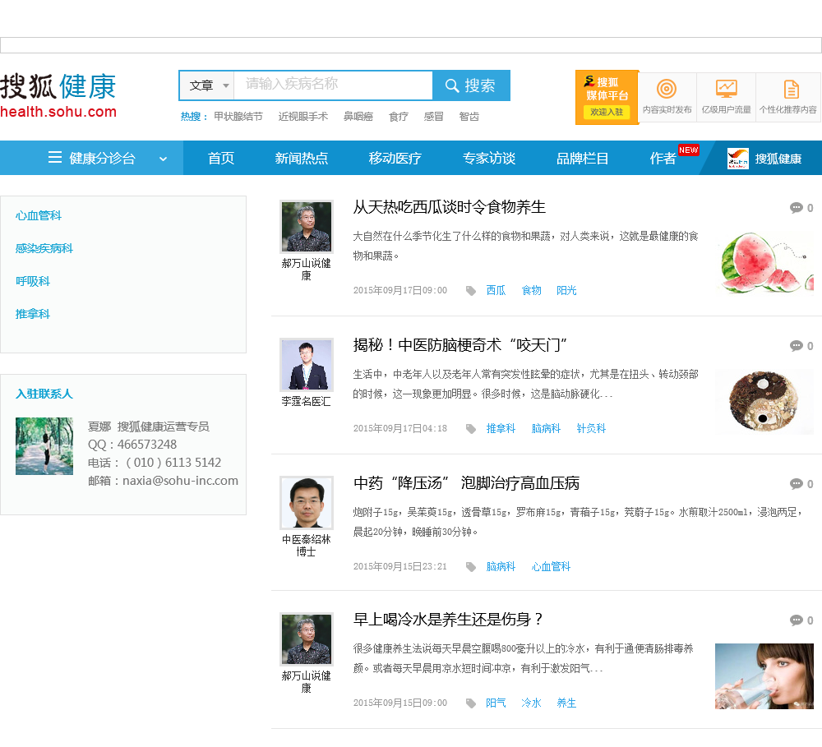Image resolution: width=822 pixels, height=747 pixels.
Task: Click author avatar for 冷水 article
Action: coord(306,639)
